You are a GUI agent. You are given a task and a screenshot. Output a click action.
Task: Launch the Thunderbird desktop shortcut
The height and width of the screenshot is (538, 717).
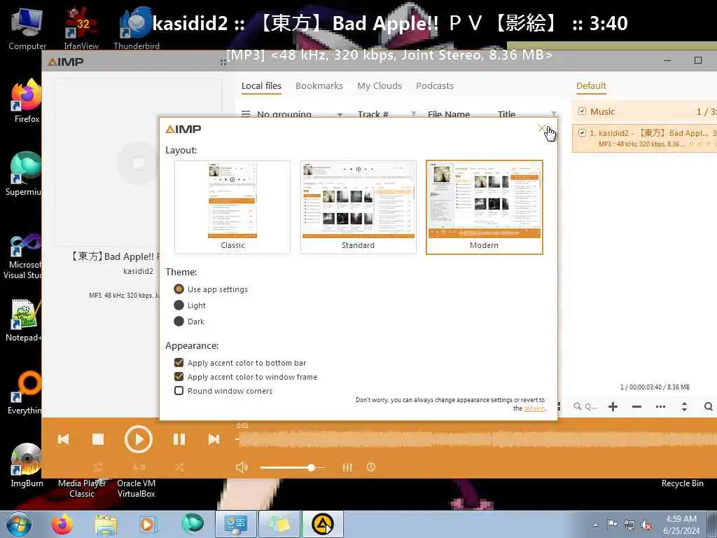[136, 27]
